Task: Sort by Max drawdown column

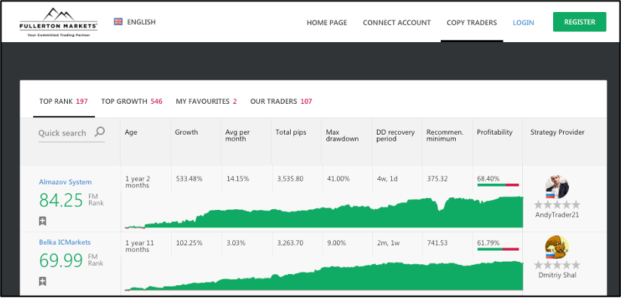Action: pos(342,135)
